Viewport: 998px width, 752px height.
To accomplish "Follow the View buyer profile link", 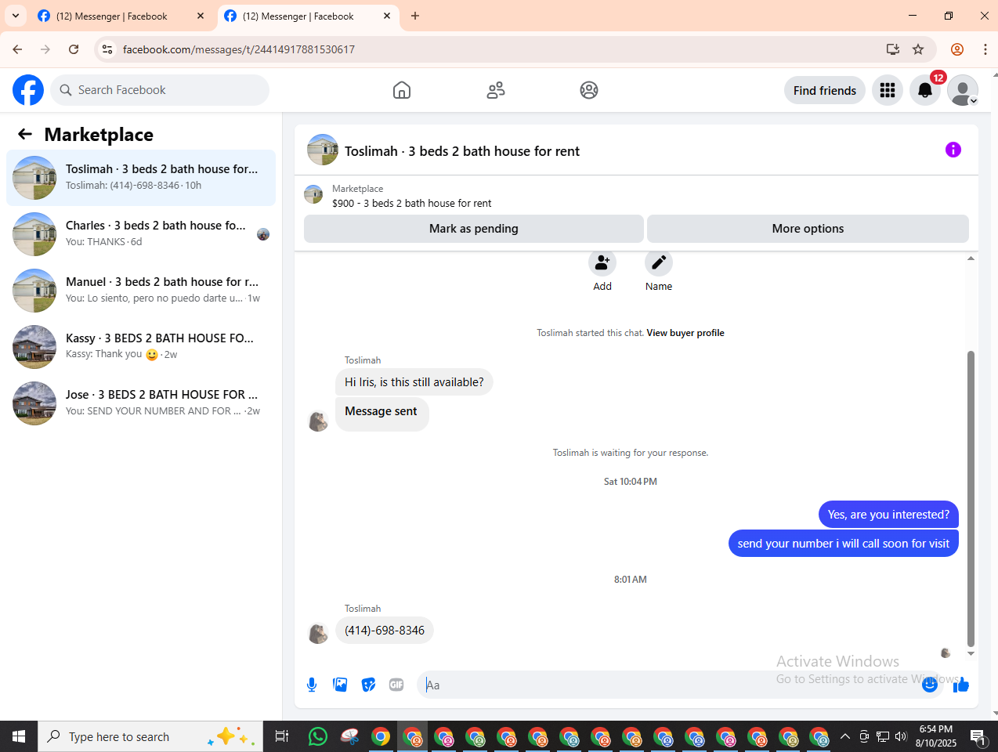I will [x=685, y=333].
